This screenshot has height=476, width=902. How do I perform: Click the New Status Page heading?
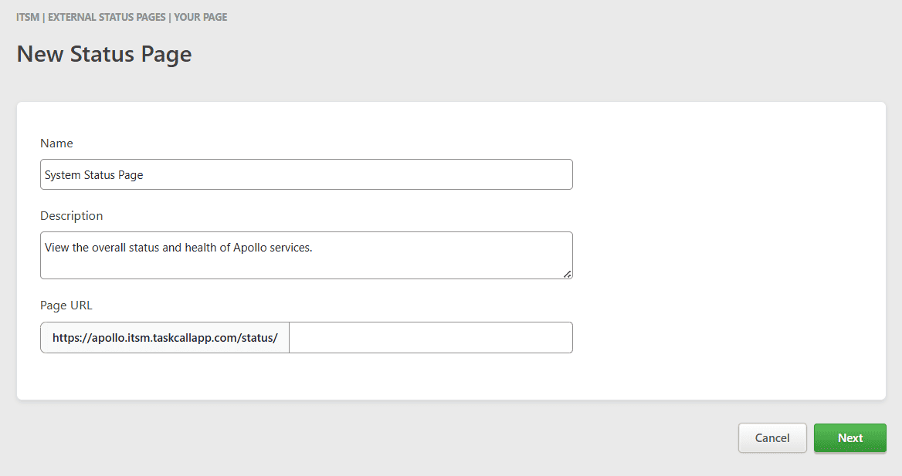[x=104, y=55]
